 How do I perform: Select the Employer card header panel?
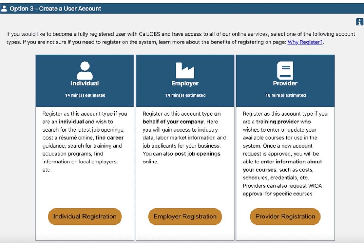[185, 80]
